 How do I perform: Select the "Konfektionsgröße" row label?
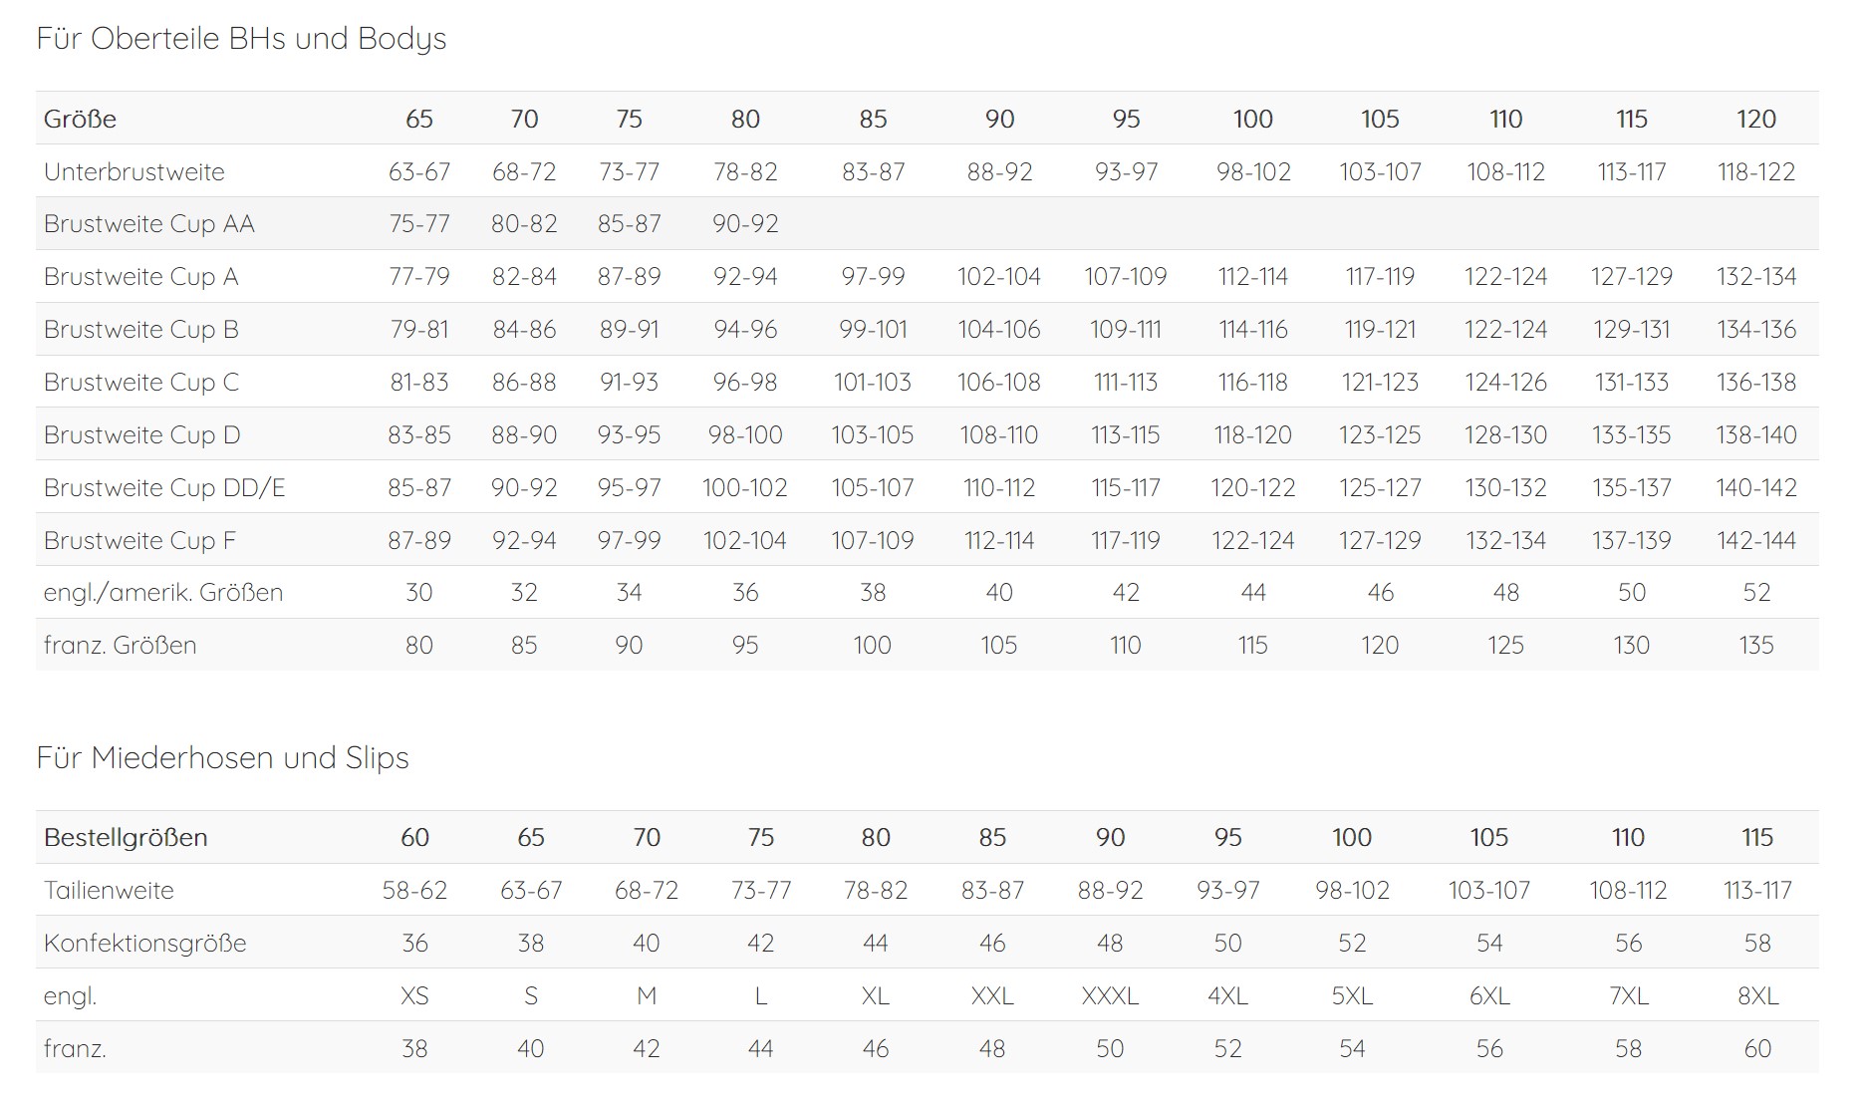[144, 944]
